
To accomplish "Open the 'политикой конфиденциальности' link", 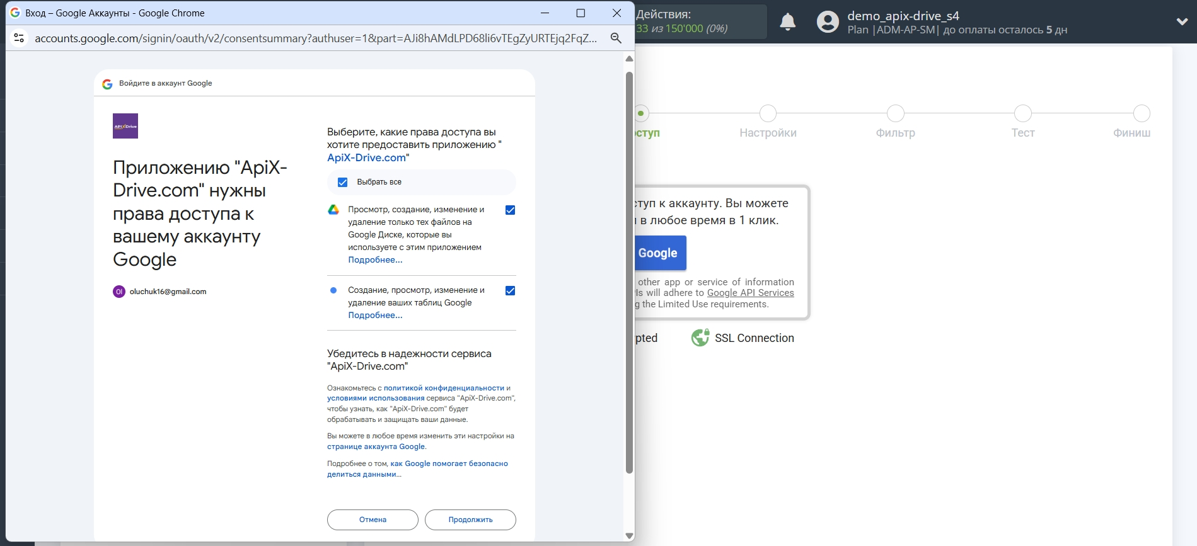I will coord(444,388).
